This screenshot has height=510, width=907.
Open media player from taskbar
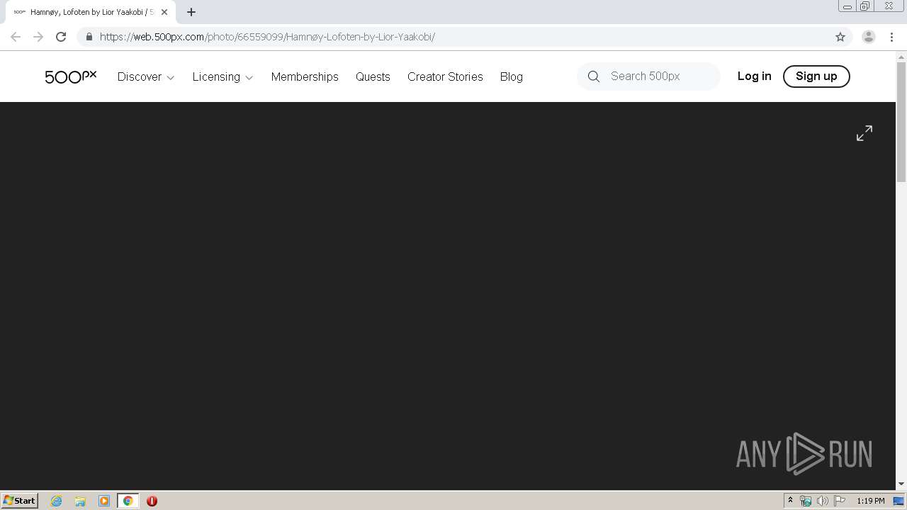tap(104, 501)
